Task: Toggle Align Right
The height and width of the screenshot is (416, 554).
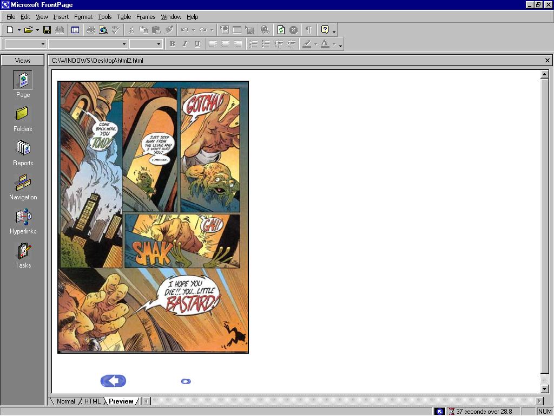Action: (238, 44)
